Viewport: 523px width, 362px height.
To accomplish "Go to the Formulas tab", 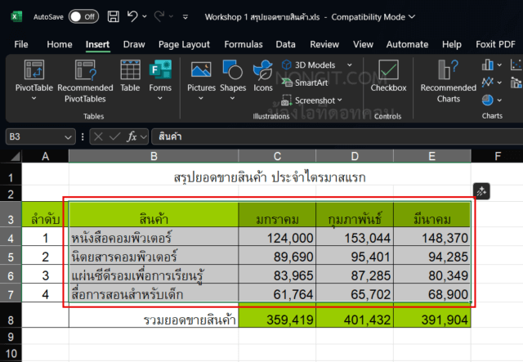I will [x=244, y=44].
